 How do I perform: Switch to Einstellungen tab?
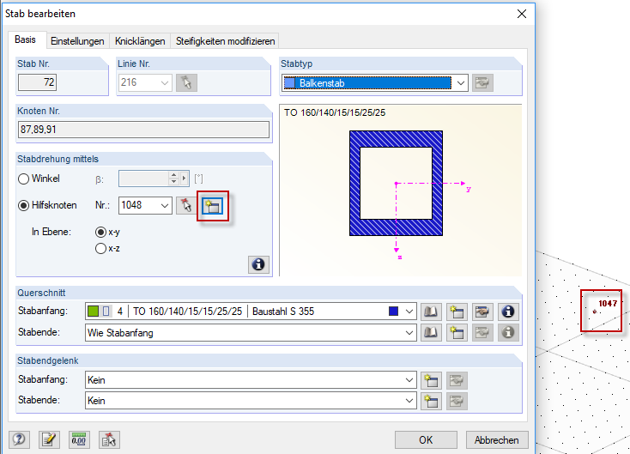click(77, 41)
